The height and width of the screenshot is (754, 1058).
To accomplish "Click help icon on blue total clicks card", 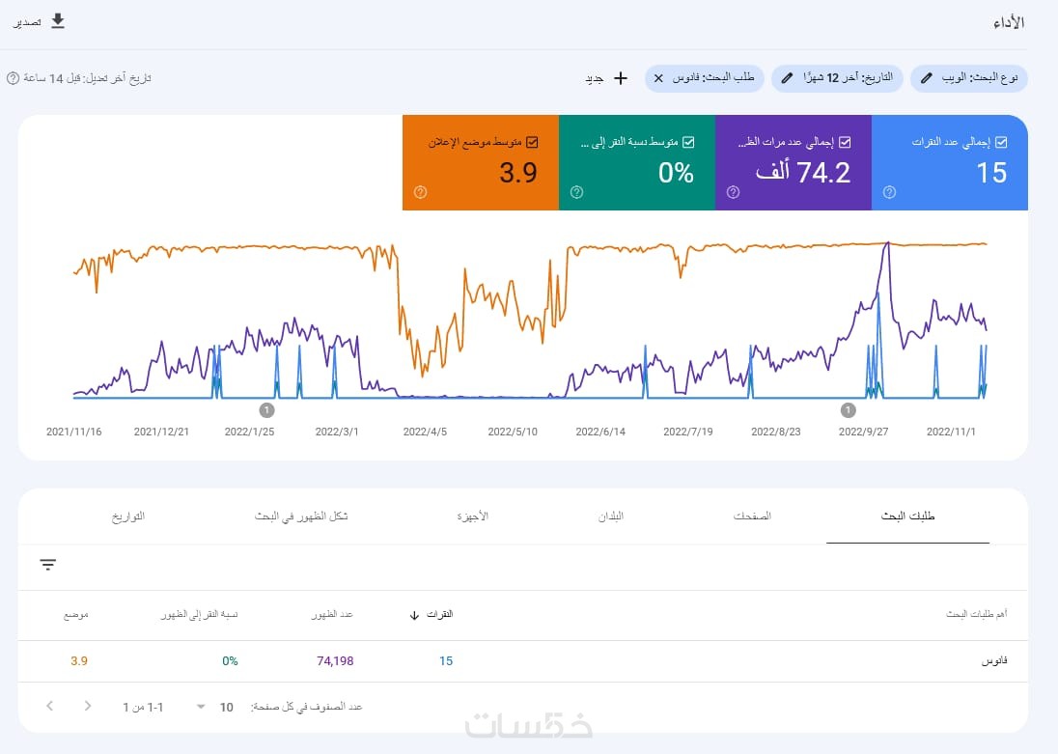I will tap(889, 192).
